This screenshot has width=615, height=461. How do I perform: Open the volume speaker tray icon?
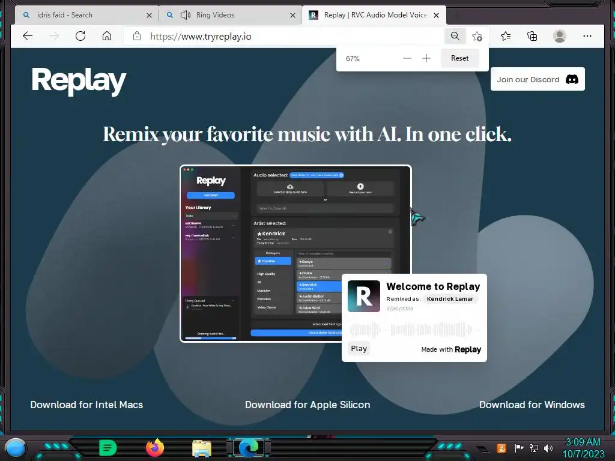click(x=548, y=448)
